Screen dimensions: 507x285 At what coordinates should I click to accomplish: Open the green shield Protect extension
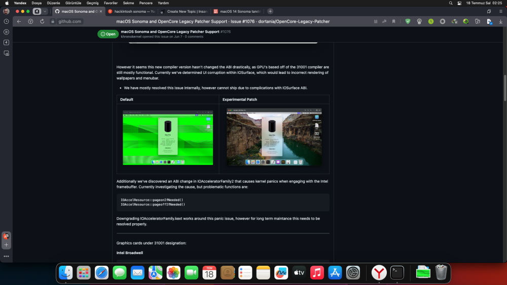coord(408,21)
